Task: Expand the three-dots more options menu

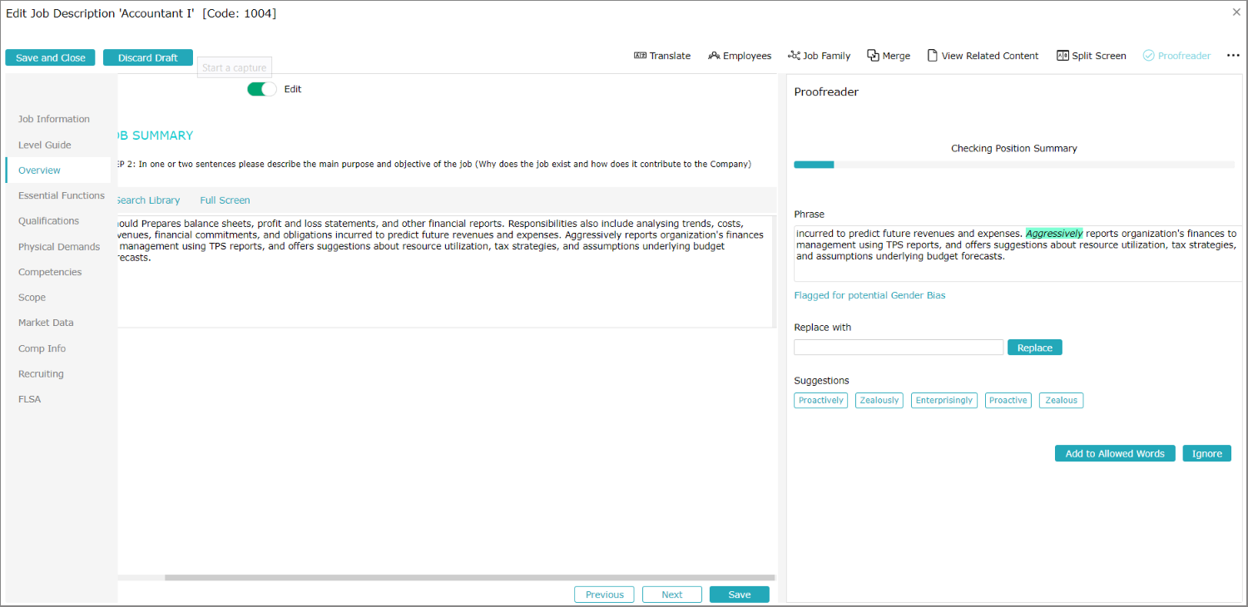Action: [x=1233, y=56]
